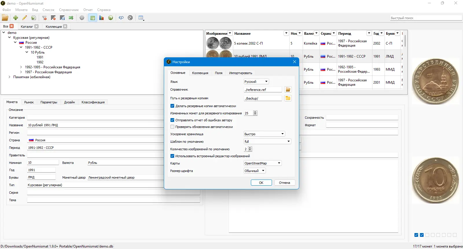
Task: Open settings via the gear toolbar icon
Action: click(x=82, y=18)
